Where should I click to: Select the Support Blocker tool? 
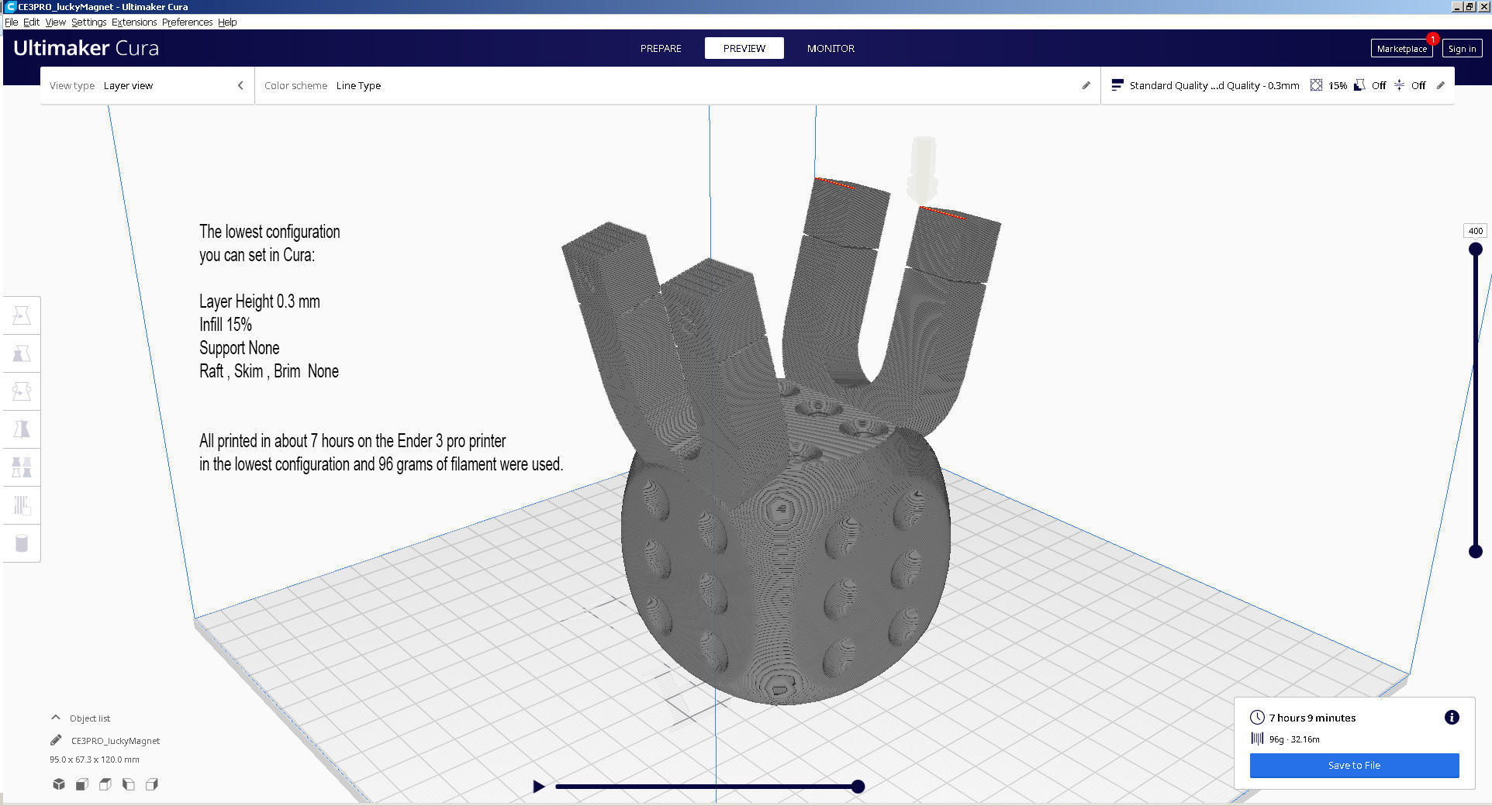tap(22, 505)
